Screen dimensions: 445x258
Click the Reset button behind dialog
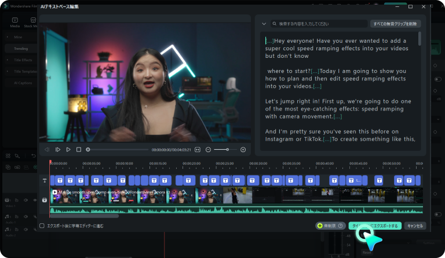pyautogui.click(x=367, y=252)
